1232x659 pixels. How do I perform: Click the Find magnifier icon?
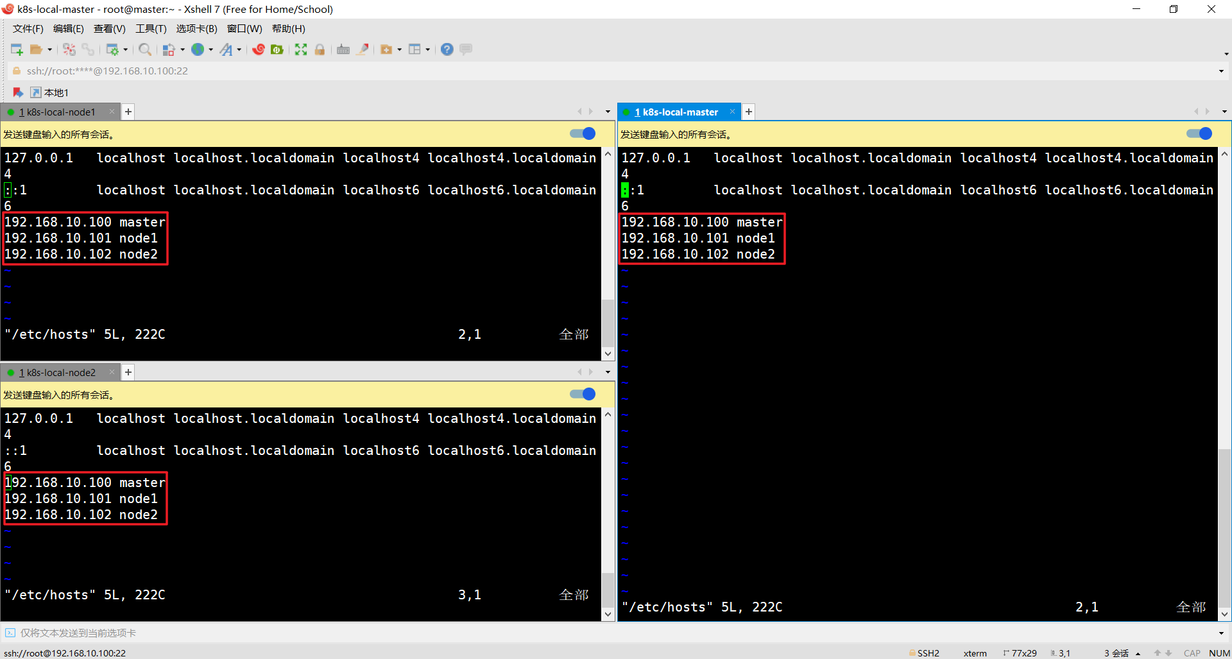[x=145, y=49]
